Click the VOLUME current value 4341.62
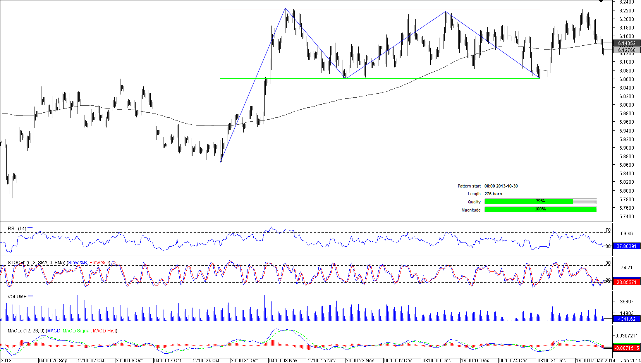Viewport: 641px width, 363px height. (x=627, y=319)
